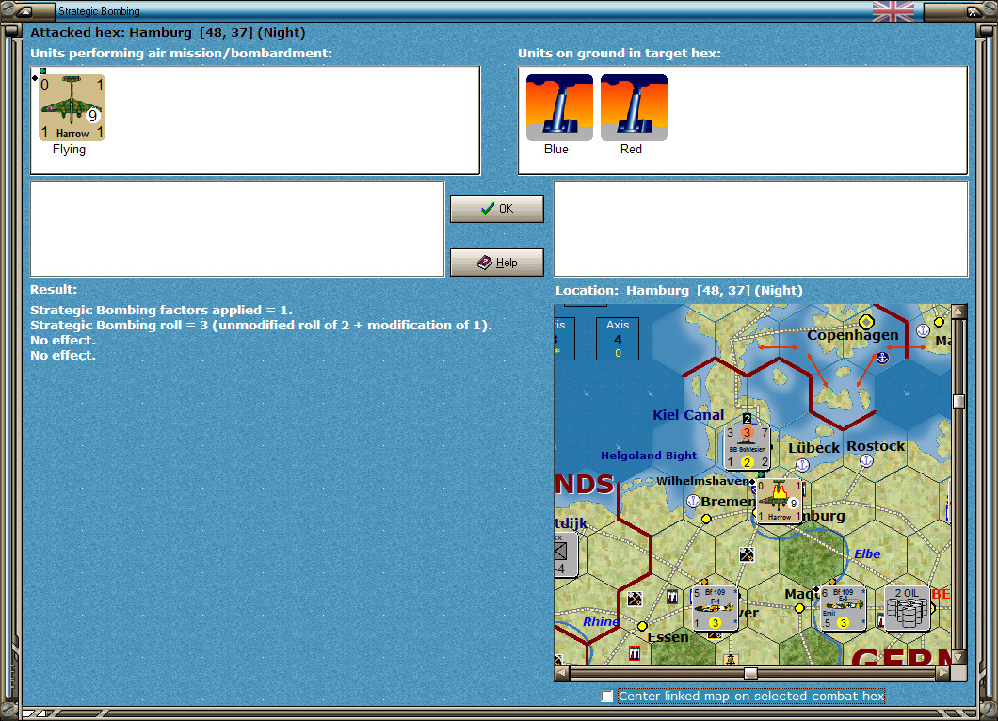Toggle Center linked map on selected combat hex

[x=607, y=697]
